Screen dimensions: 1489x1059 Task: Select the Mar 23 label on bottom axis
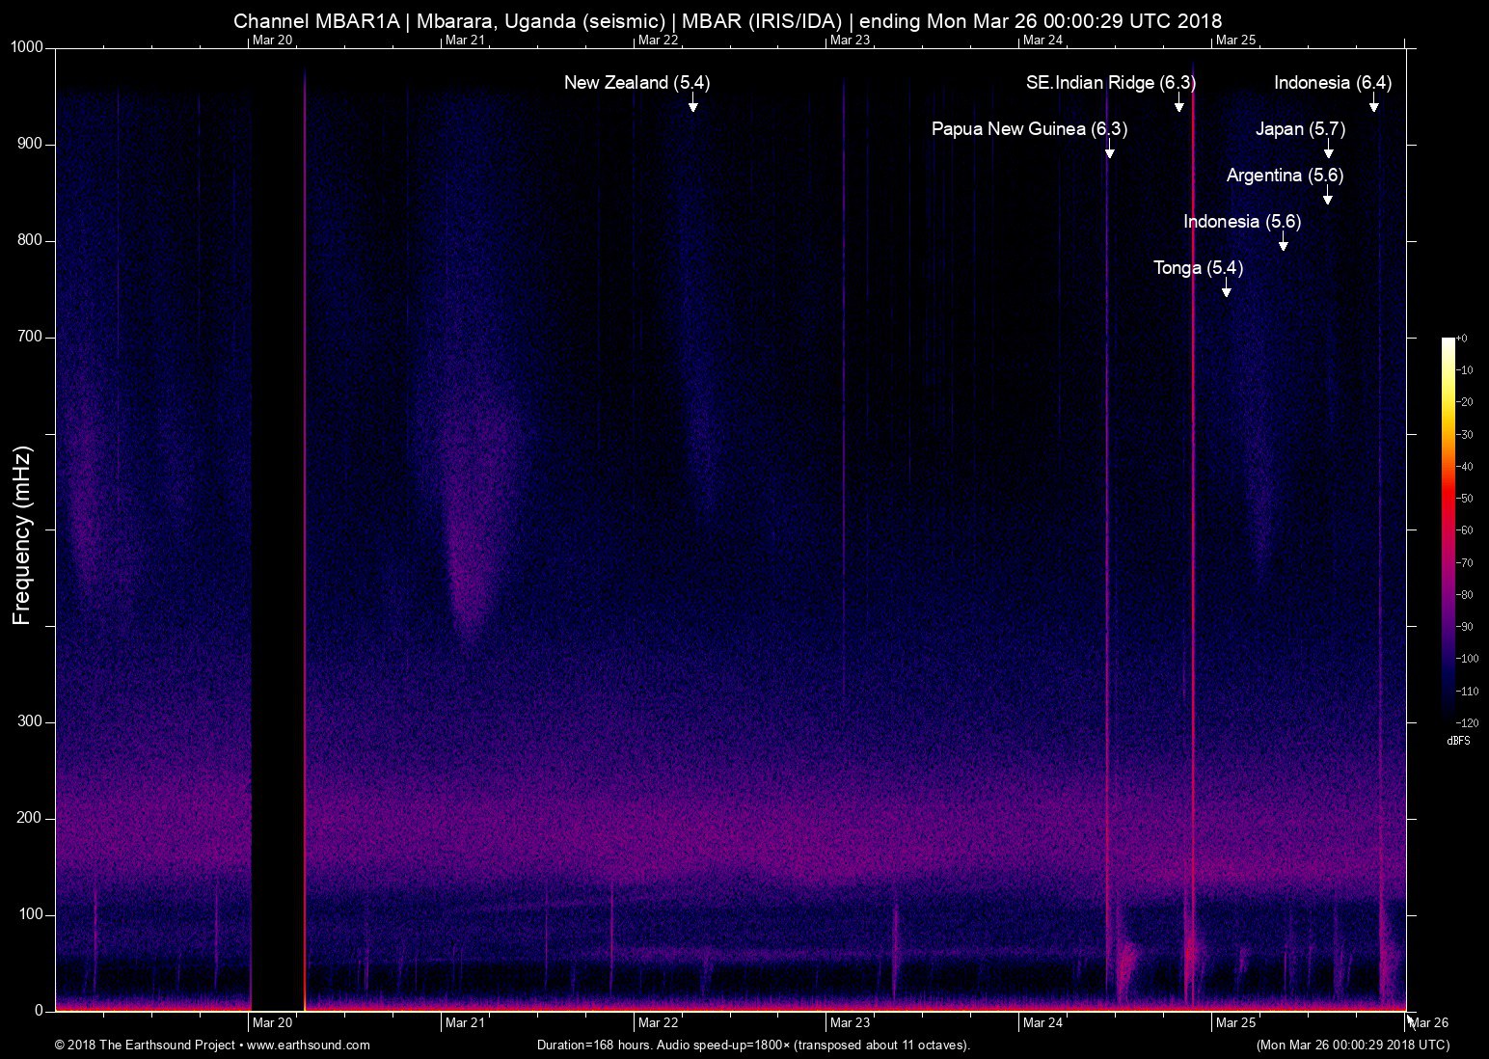(x=850, y=1023)
